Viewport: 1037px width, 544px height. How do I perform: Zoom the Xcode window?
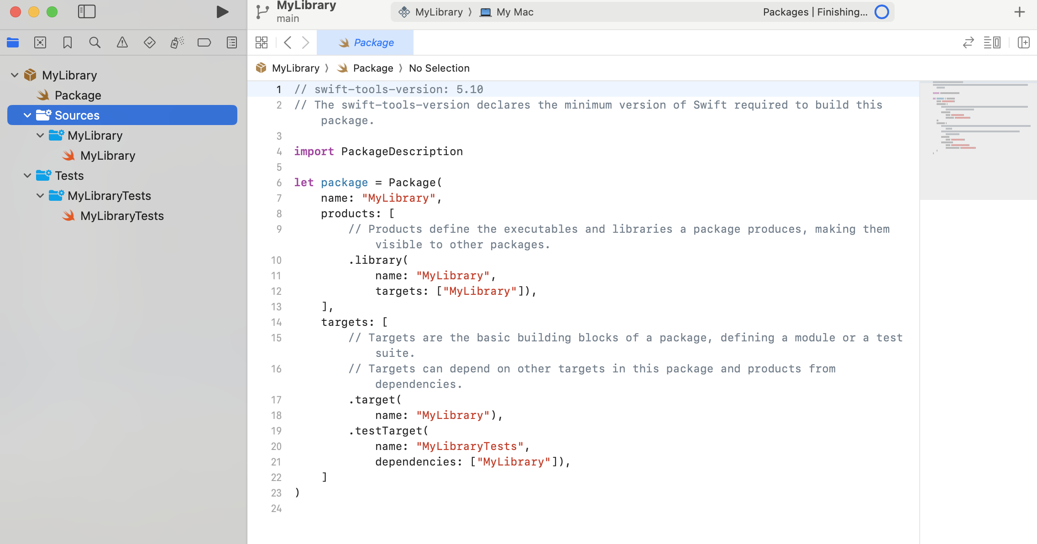(x=52, y=12)
